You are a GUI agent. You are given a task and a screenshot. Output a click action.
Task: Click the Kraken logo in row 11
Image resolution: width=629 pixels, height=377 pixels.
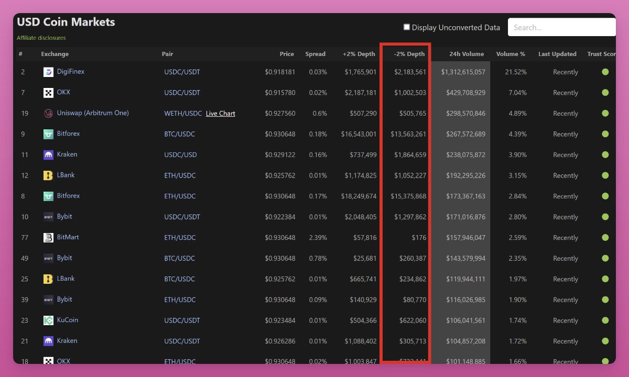48,155
